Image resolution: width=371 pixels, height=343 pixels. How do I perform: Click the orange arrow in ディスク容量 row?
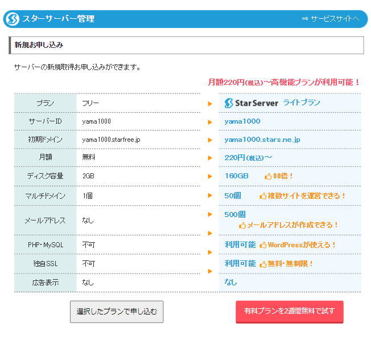210,176
